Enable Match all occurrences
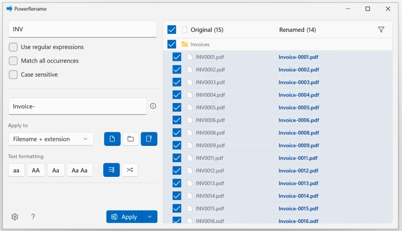The width and height of the screenshot is (402, 231). pyautogui.click(x=13, y=61)
